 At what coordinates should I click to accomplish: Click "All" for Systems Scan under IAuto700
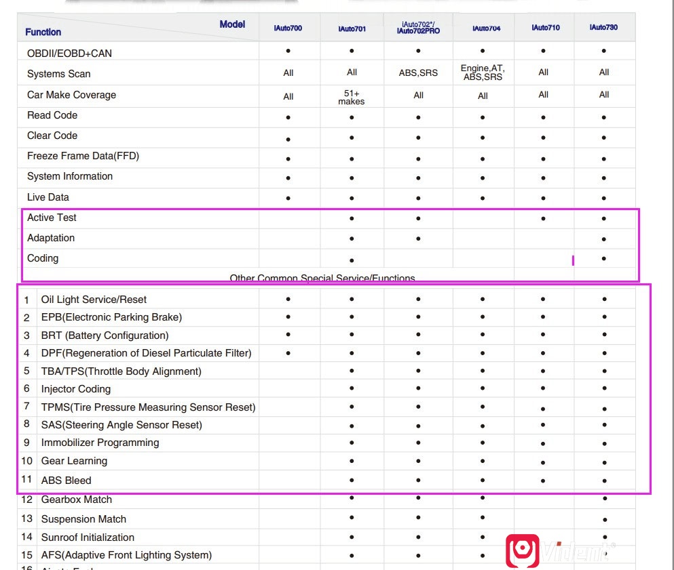(288, 73)
